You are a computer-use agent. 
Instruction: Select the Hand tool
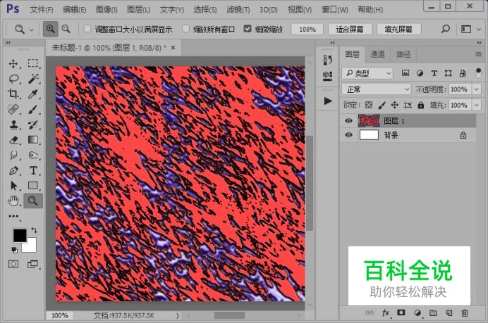(x=13, y=201)
